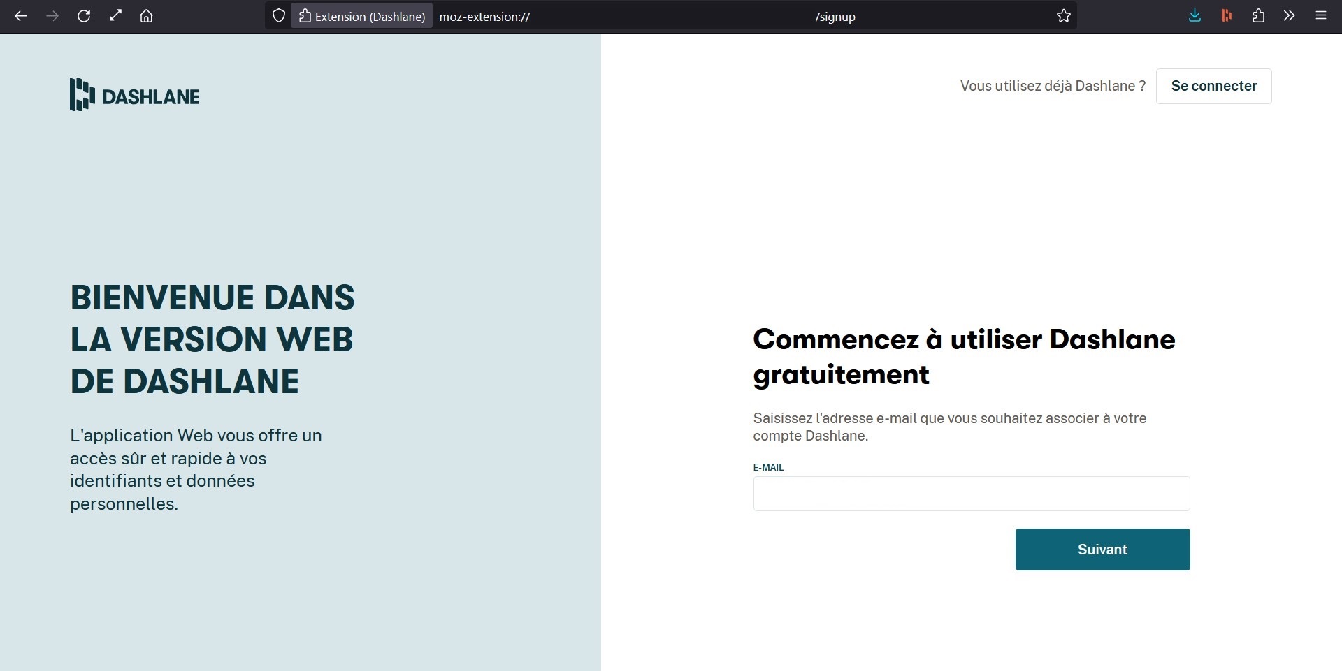
Task: Click the Dashlane logo
Action: click(135, 95)
